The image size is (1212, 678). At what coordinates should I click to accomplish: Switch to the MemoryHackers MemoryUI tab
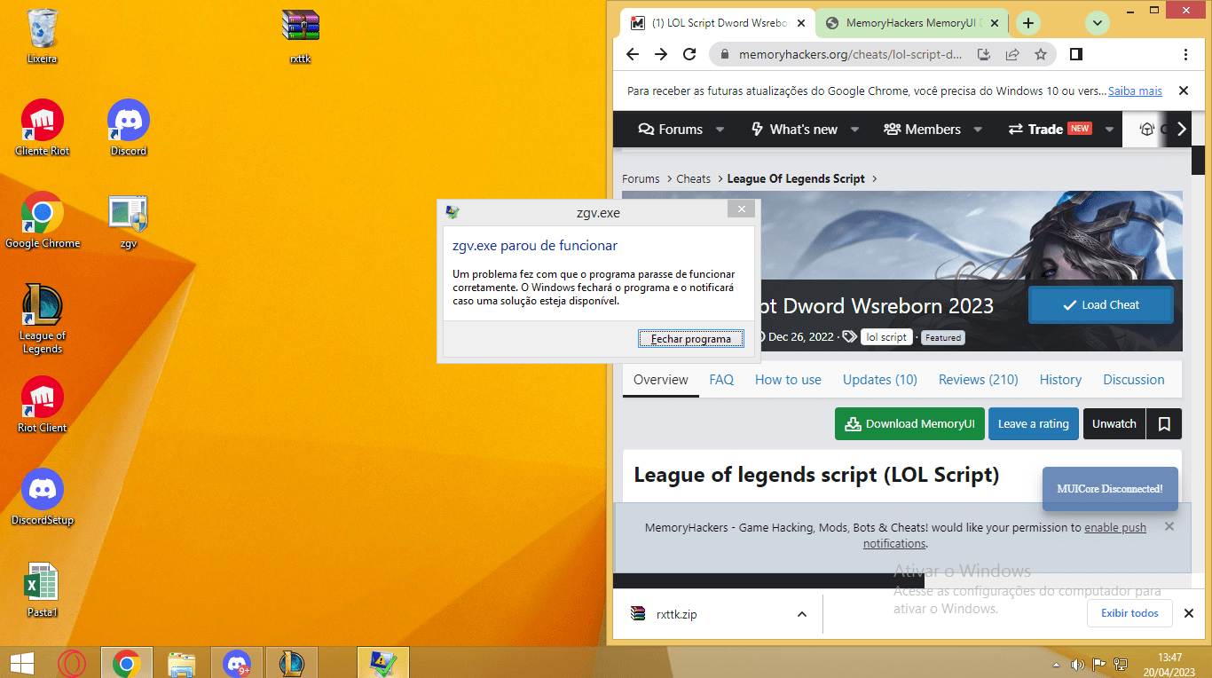coord(912,23)
